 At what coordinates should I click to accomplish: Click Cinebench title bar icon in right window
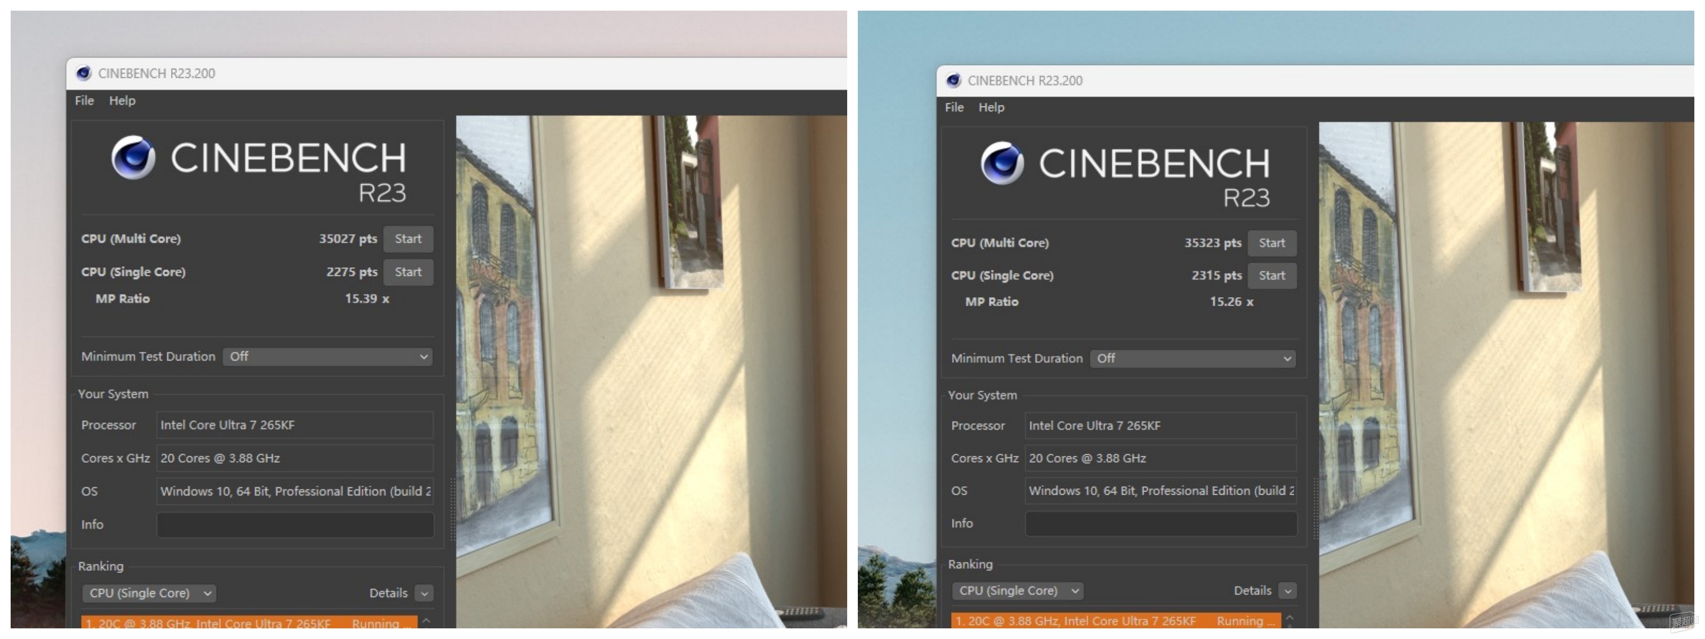[x=953, y=81]
